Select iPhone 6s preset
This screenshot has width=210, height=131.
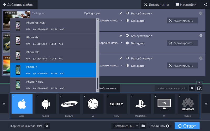click(53, 41)
